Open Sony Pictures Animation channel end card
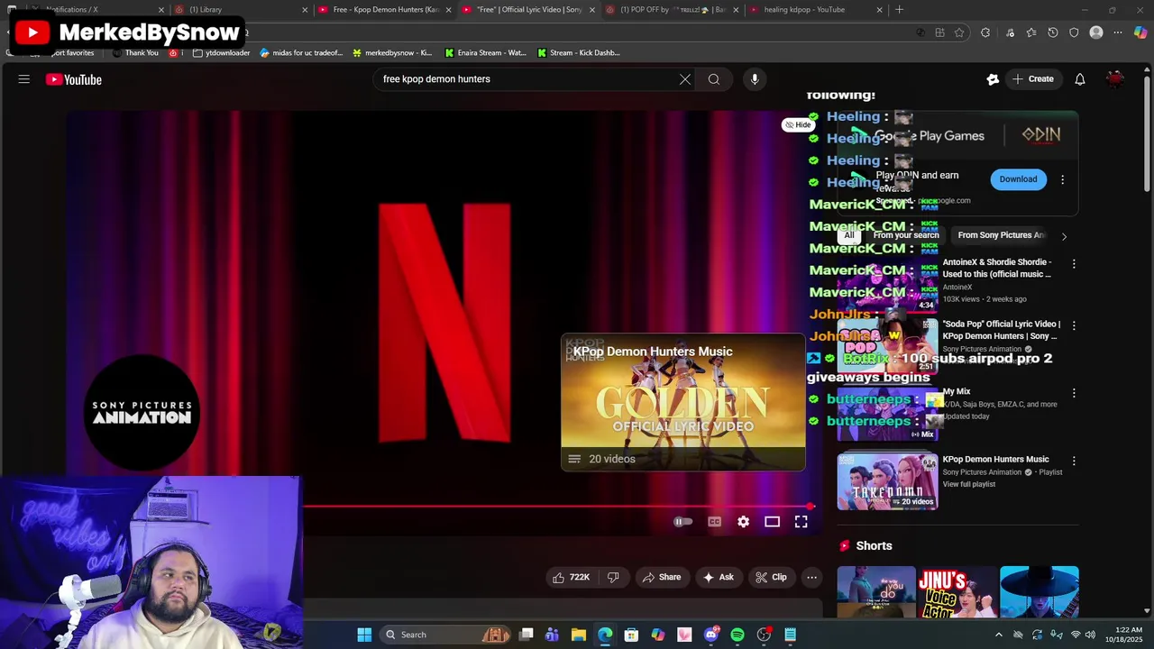Screen dimensions: 1154x649 (142, 413)
